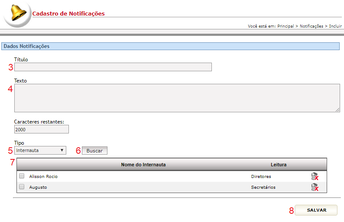Focus the Texto text area
This screenshot has height=222, width=344.
[x=177, y=98]
